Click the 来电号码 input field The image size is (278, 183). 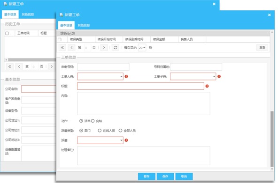coord(103,67)
